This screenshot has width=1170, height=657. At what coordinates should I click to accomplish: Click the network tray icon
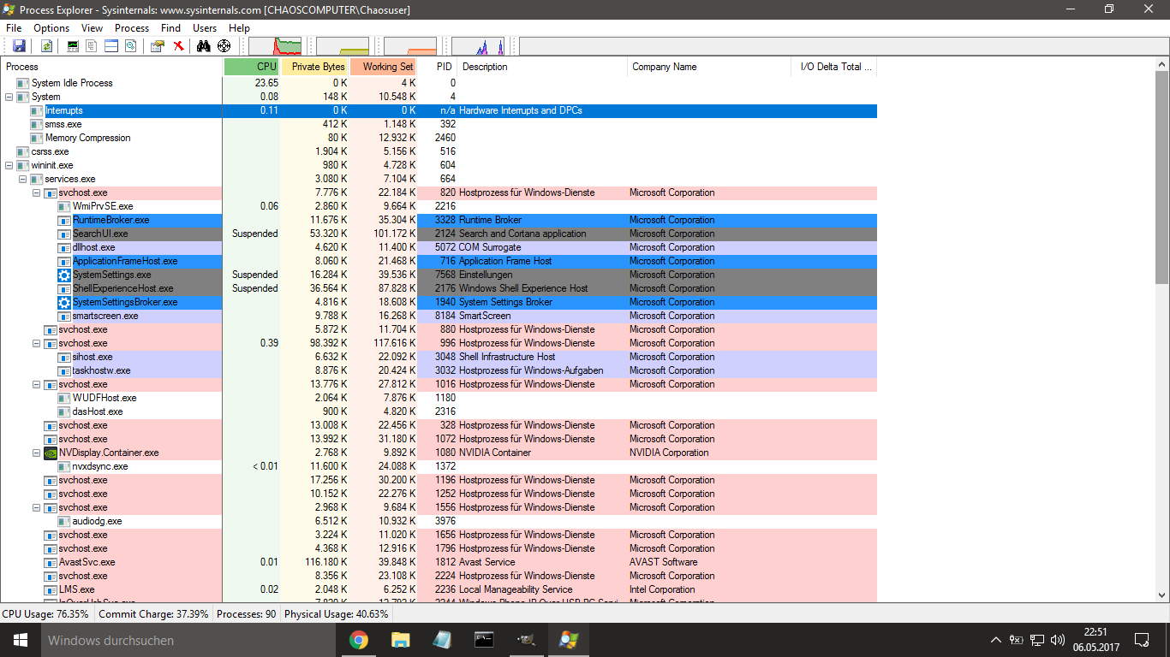[x=1037, y=640]
